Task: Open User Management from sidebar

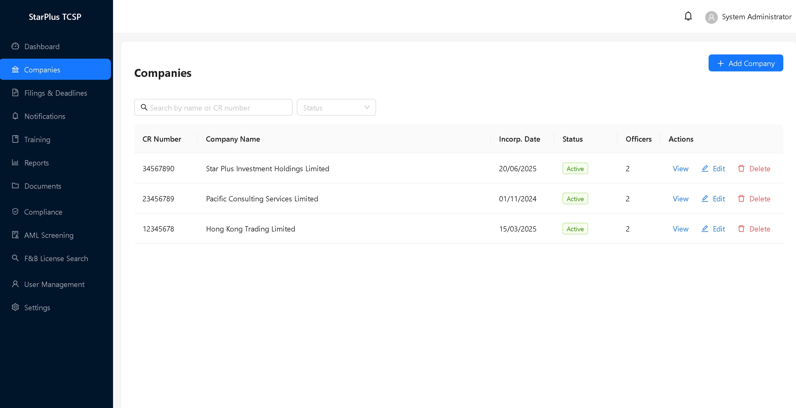Action: click(56, 284)
